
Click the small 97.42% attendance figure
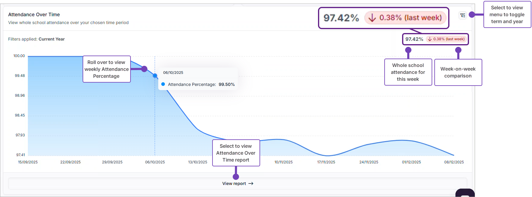point(414,39)
